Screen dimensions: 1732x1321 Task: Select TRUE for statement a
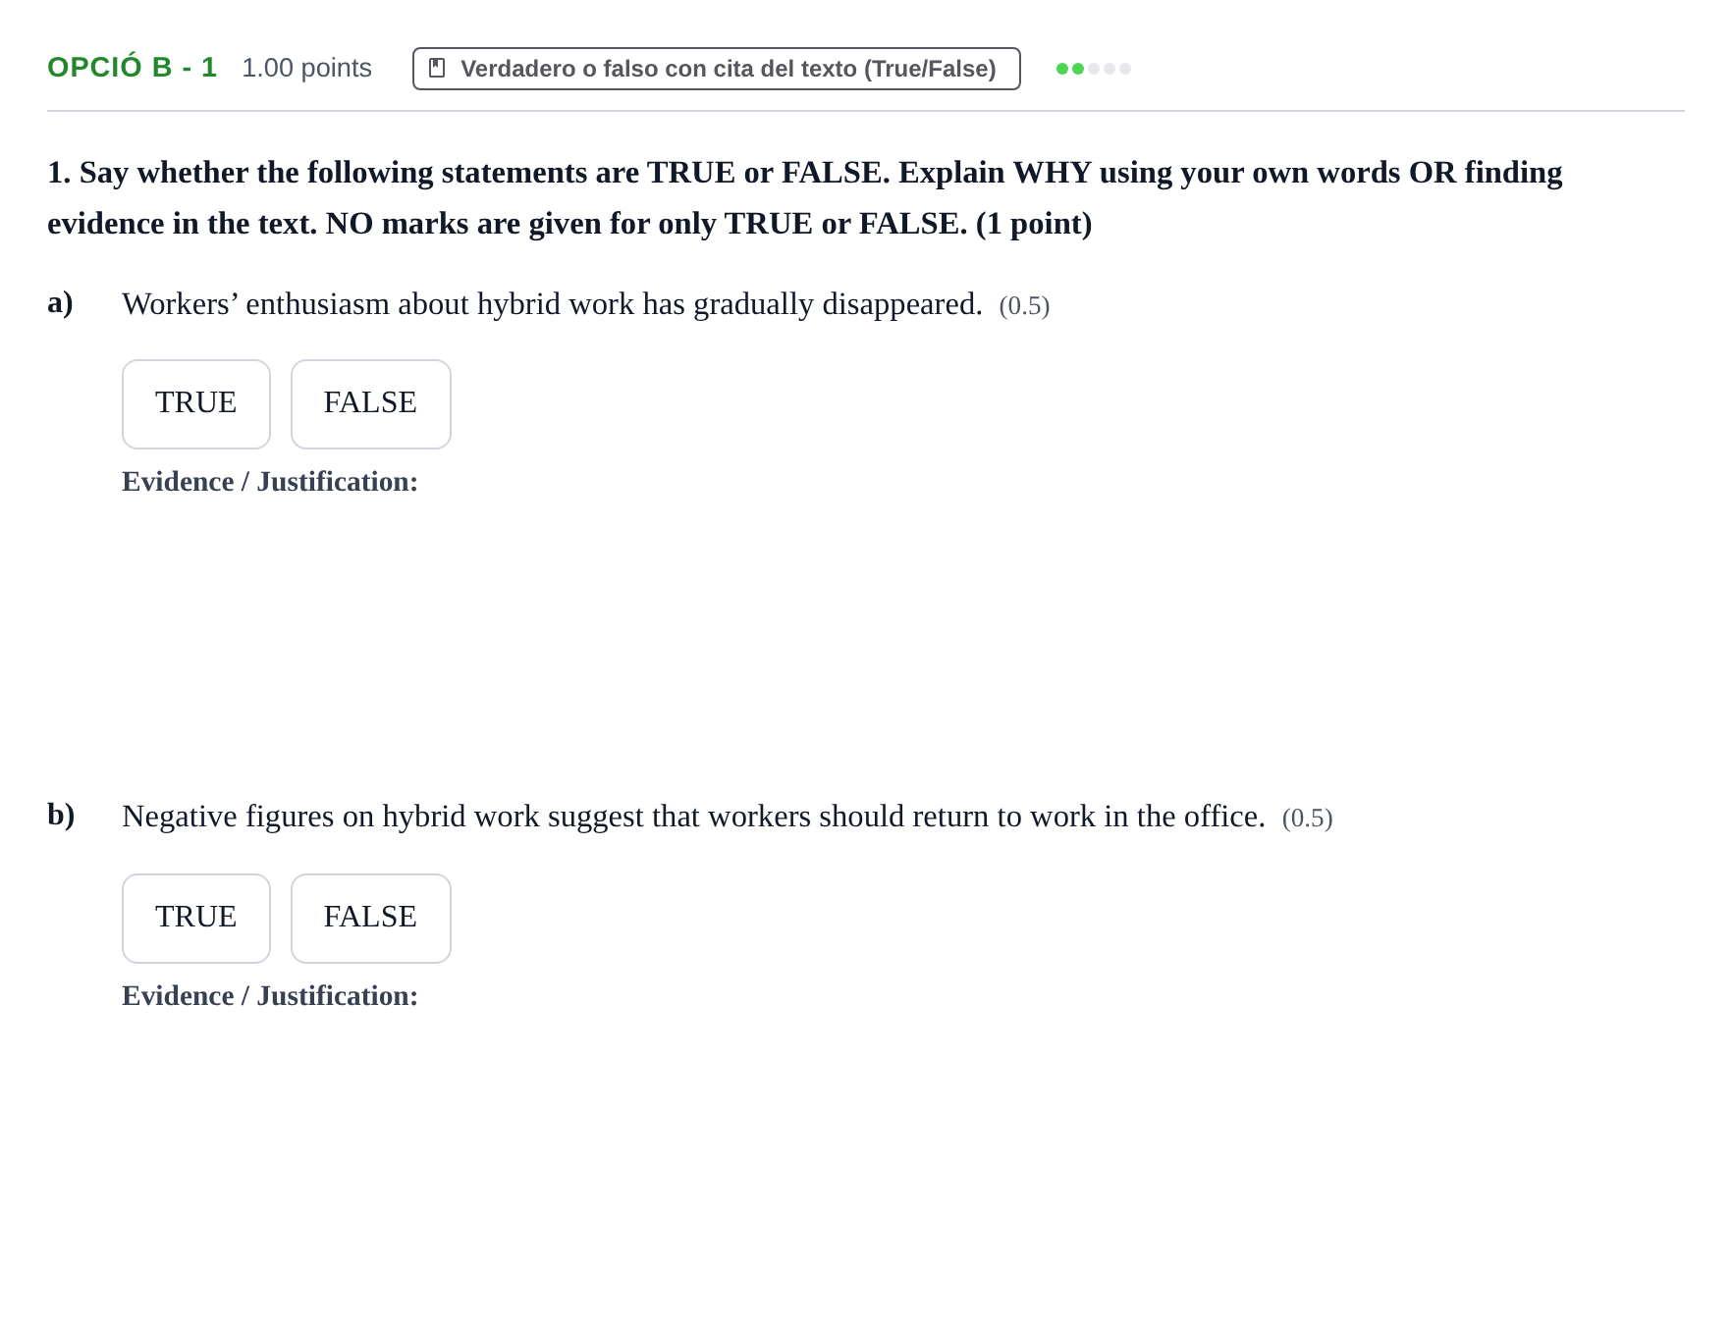point(196,404)
